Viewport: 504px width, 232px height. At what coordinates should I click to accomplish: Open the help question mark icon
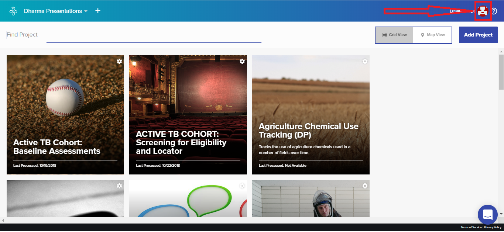[x=494, y=11]
